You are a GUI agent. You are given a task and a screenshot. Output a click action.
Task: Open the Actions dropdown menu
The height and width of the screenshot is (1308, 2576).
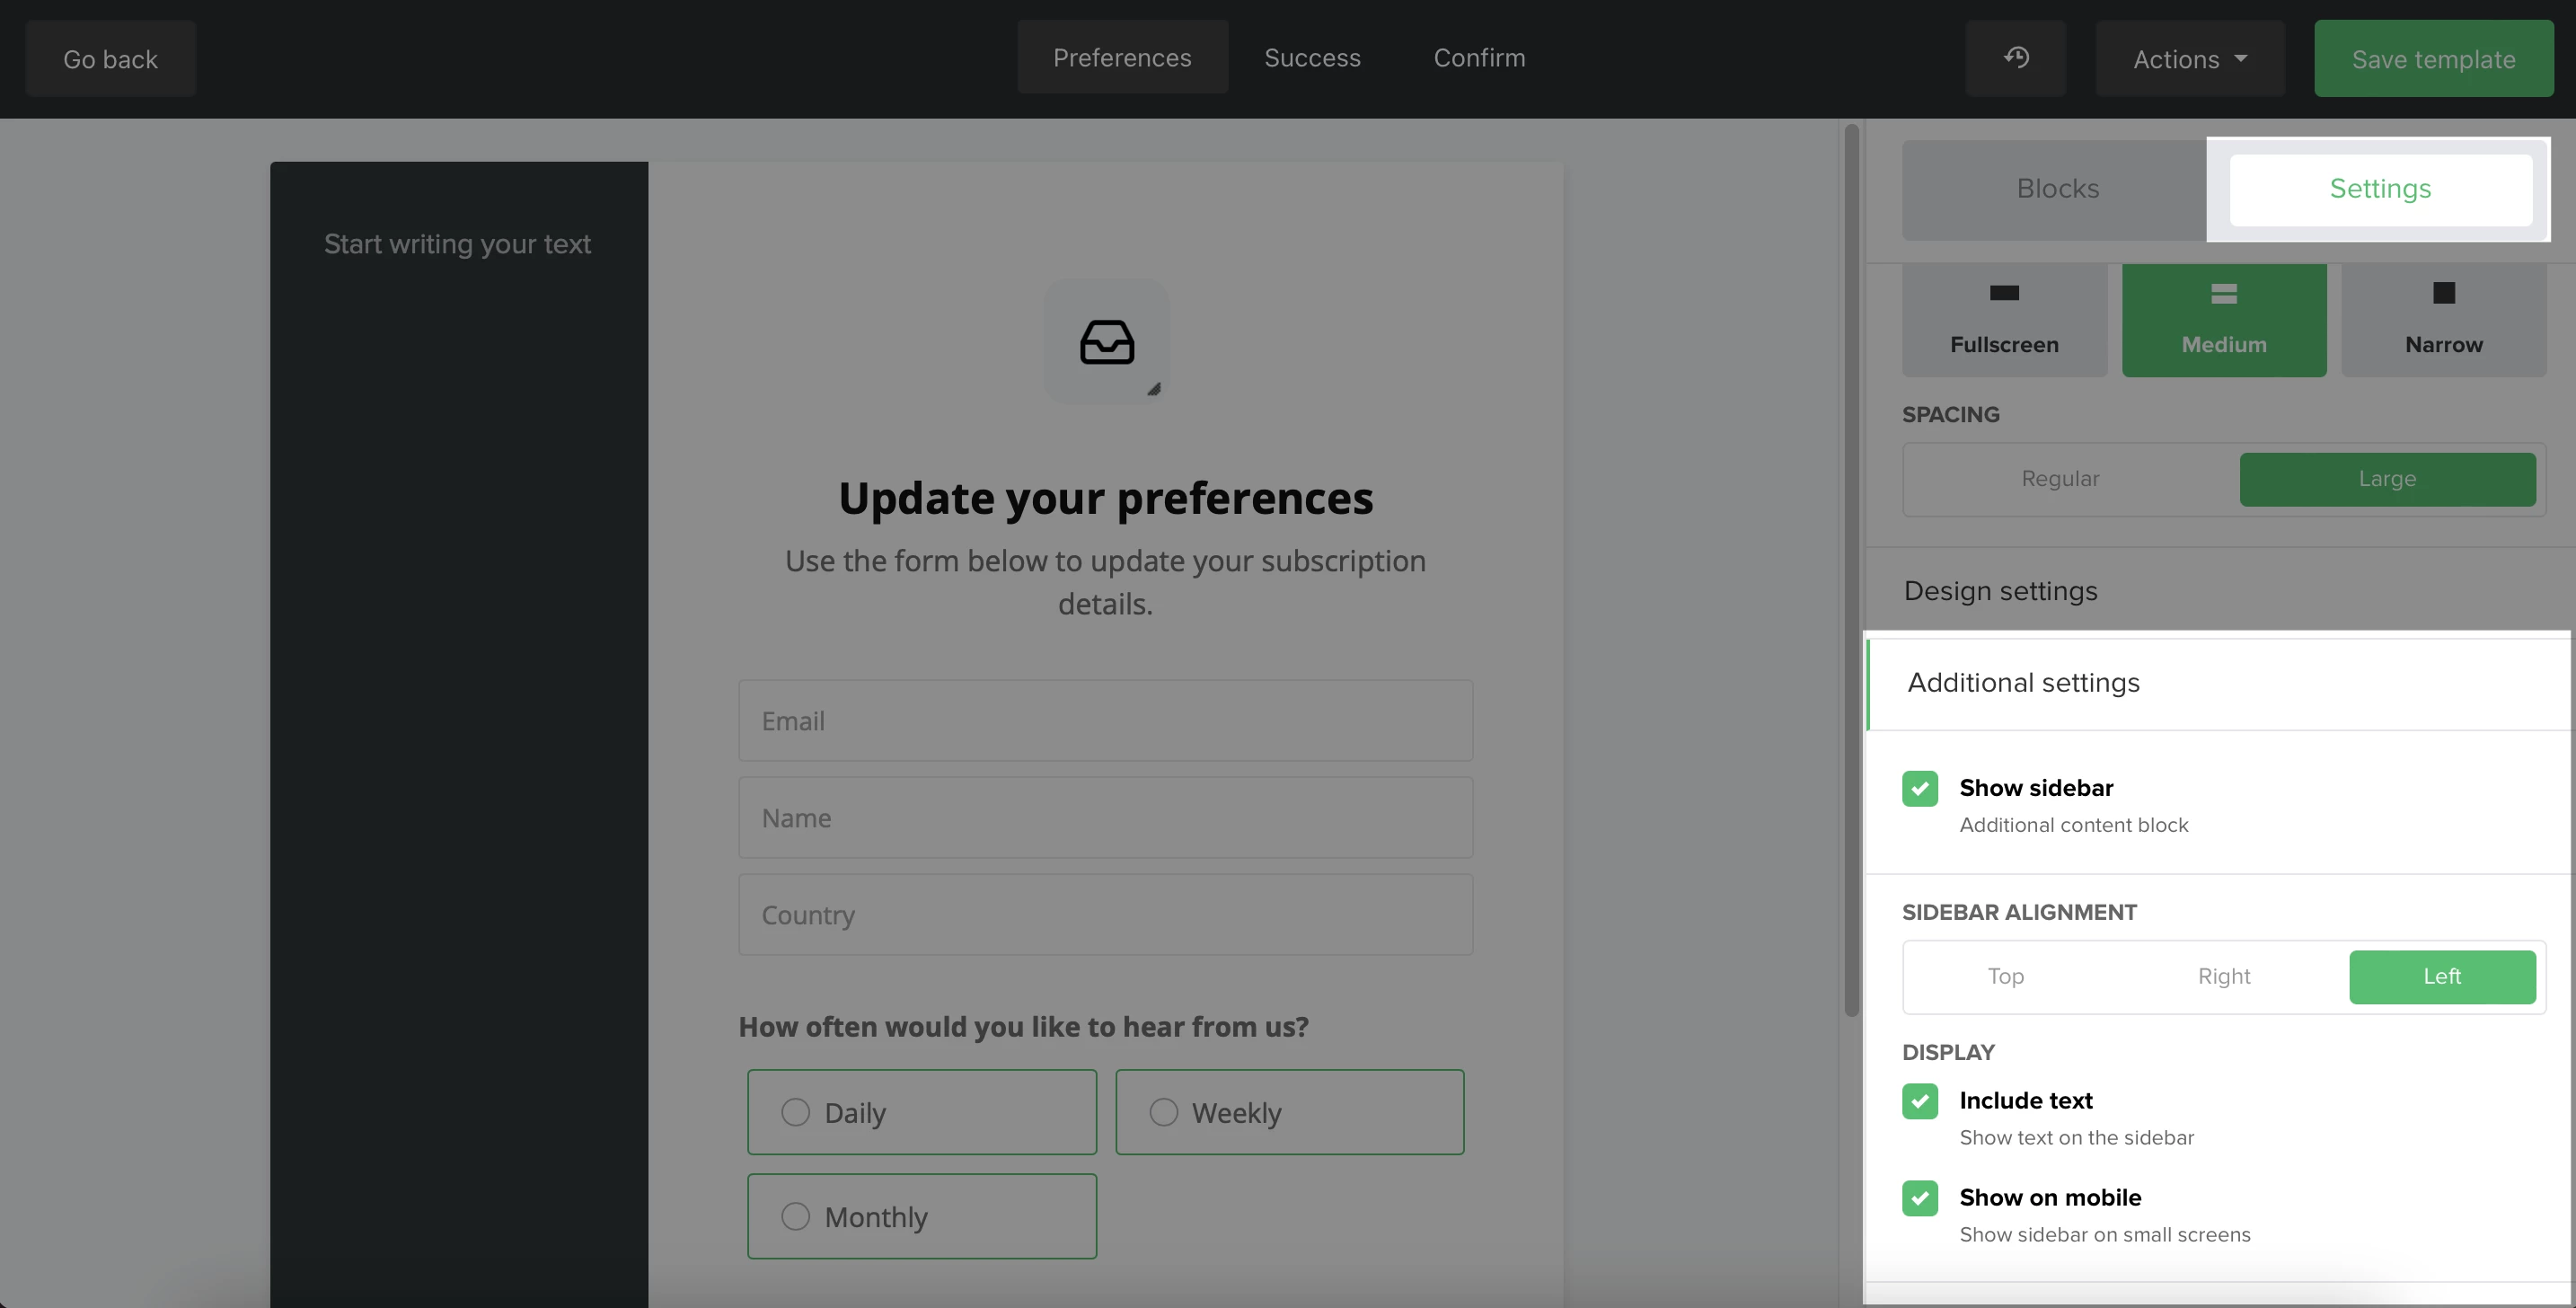click(x=2189, y=59)
